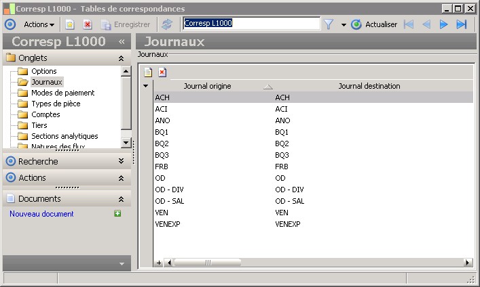480x287 pixels.
Task: Add a new journal row icon in grid
Action: (x=148, y=72)
